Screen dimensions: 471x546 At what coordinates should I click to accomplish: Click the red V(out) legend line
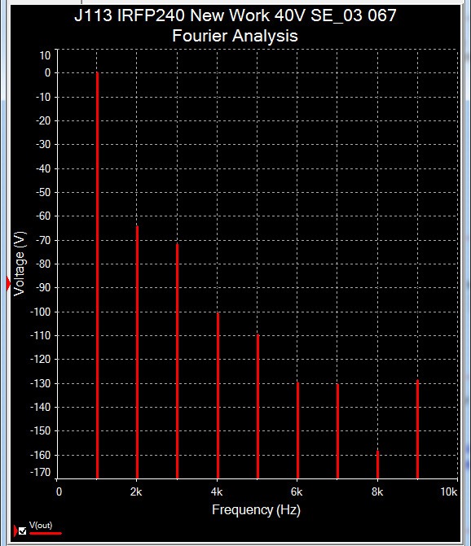coord(46,533)
